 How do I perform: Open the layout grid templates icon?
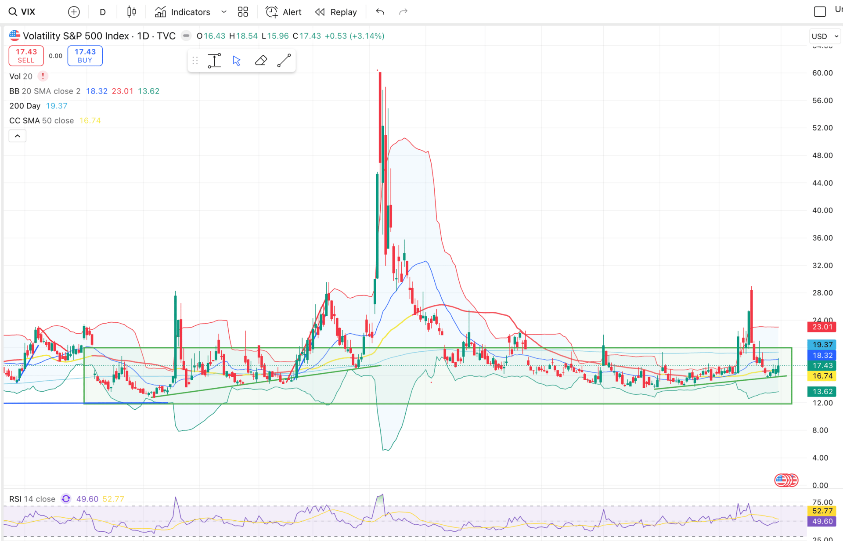243,12
